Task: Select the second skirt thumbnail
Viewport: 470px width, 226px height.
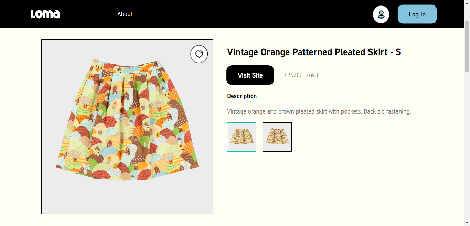Action: tap(277, 137)
